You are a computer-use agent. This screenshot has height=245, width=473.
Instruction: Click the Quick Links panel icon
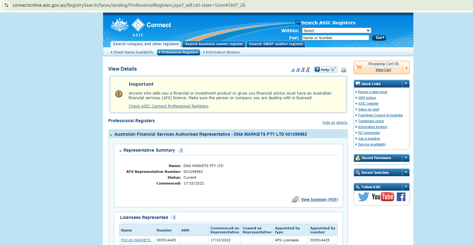click(x=358, y=84)
